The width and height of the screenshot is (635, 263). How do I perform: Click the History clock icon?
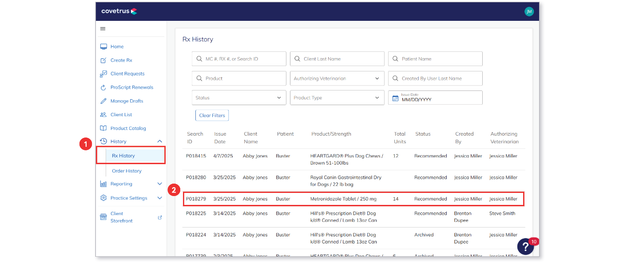[x=103, y=141]
